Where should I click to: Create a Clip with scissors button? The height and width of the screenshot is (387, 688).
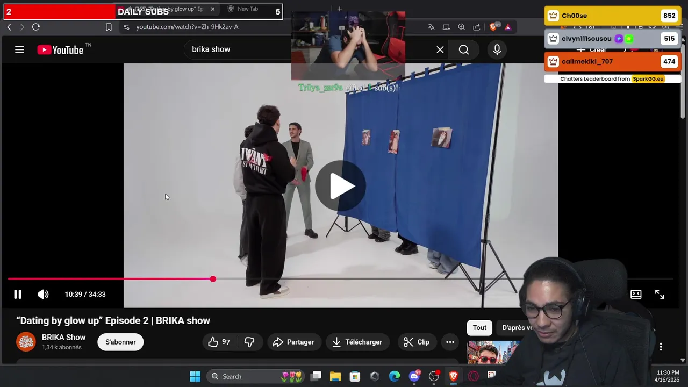point(417,342)
